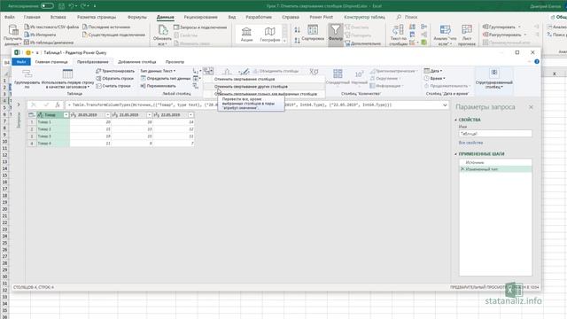Switch to Добавление столбца tab
567x319 pixels.
click(137, 62)
